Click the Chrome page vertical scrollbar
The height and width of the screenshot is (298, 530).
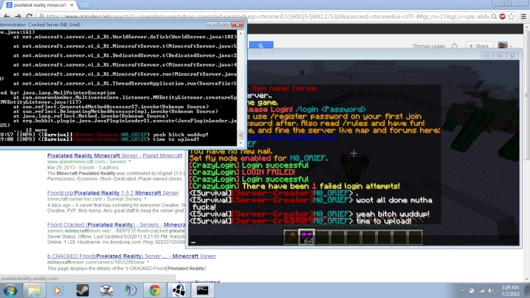527,95
